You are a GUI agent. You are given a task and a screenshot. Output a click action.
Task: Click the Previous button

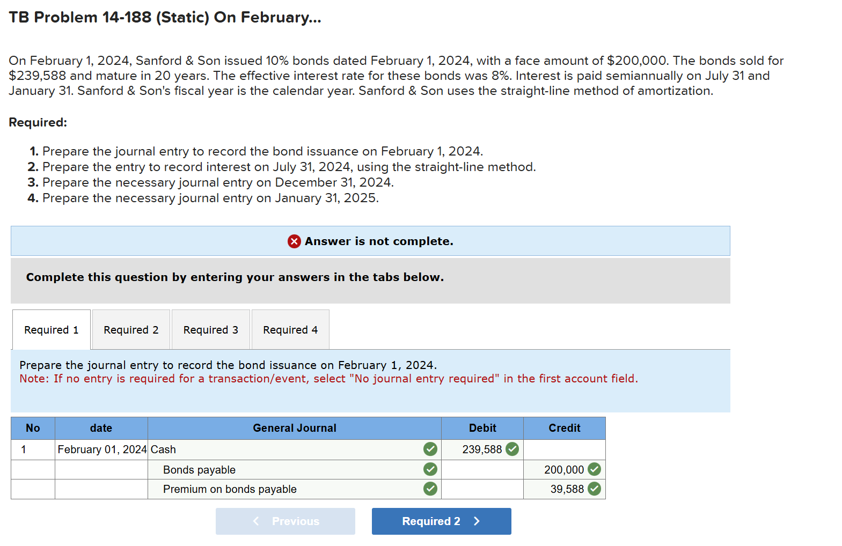285,521
